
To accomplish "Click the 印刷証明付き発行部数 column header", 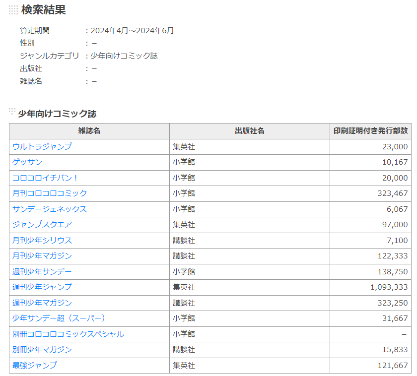I will 370,131.
